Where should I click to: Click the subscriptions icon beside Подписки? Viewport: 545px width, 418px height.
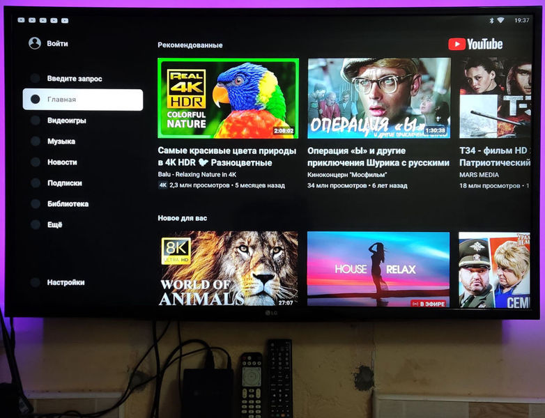coord(35,183)
